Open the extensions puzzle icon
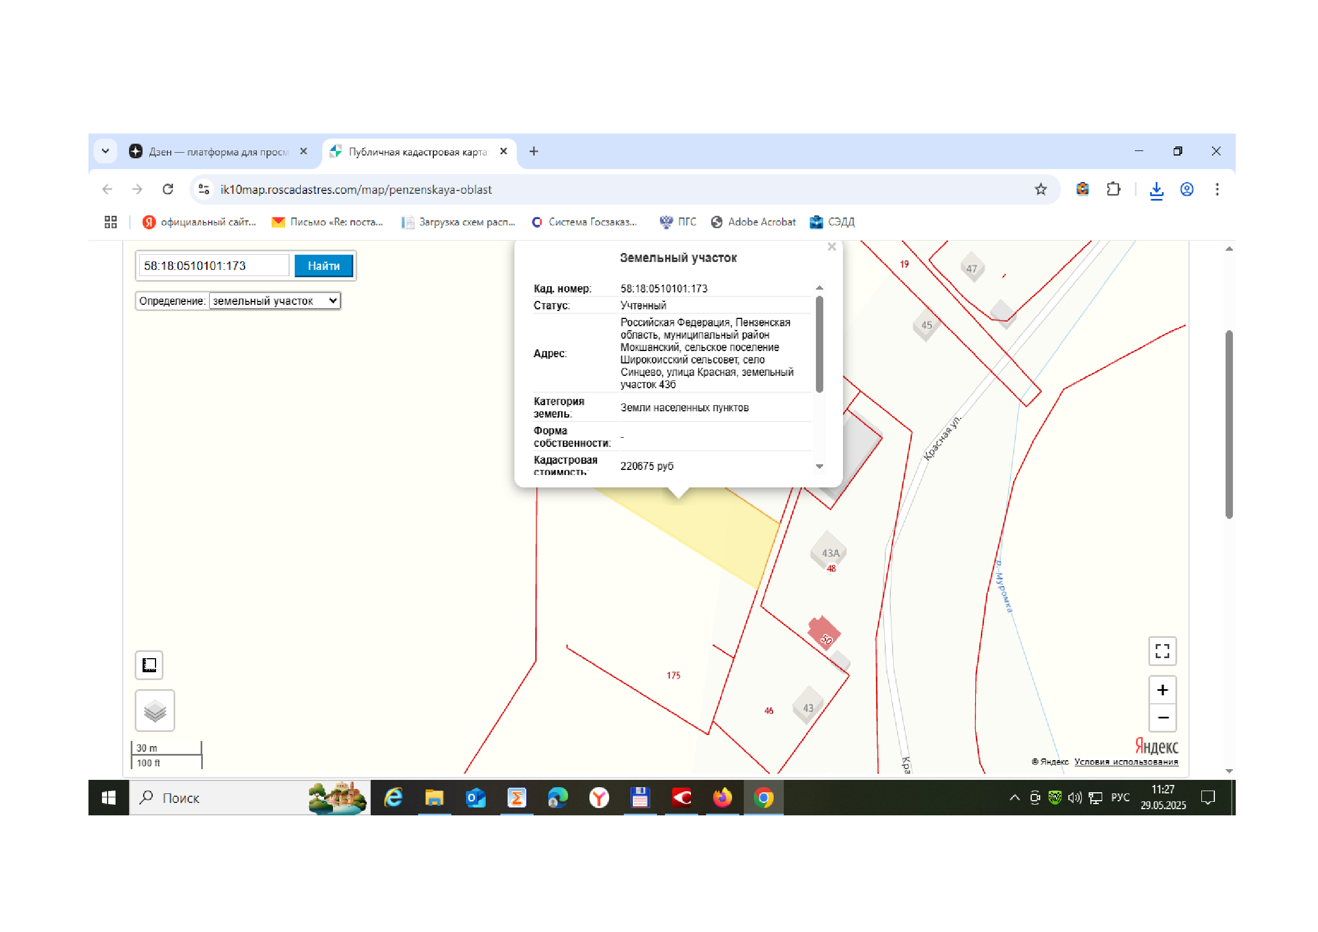1318x932 pixels. 1113,189
